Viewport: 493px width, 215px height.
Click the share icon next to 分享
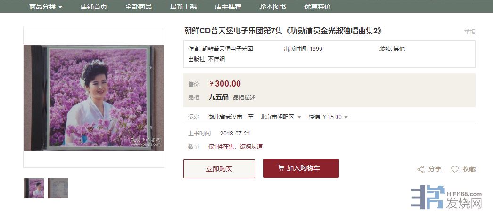pyautogui.click(x=421, y=169)
